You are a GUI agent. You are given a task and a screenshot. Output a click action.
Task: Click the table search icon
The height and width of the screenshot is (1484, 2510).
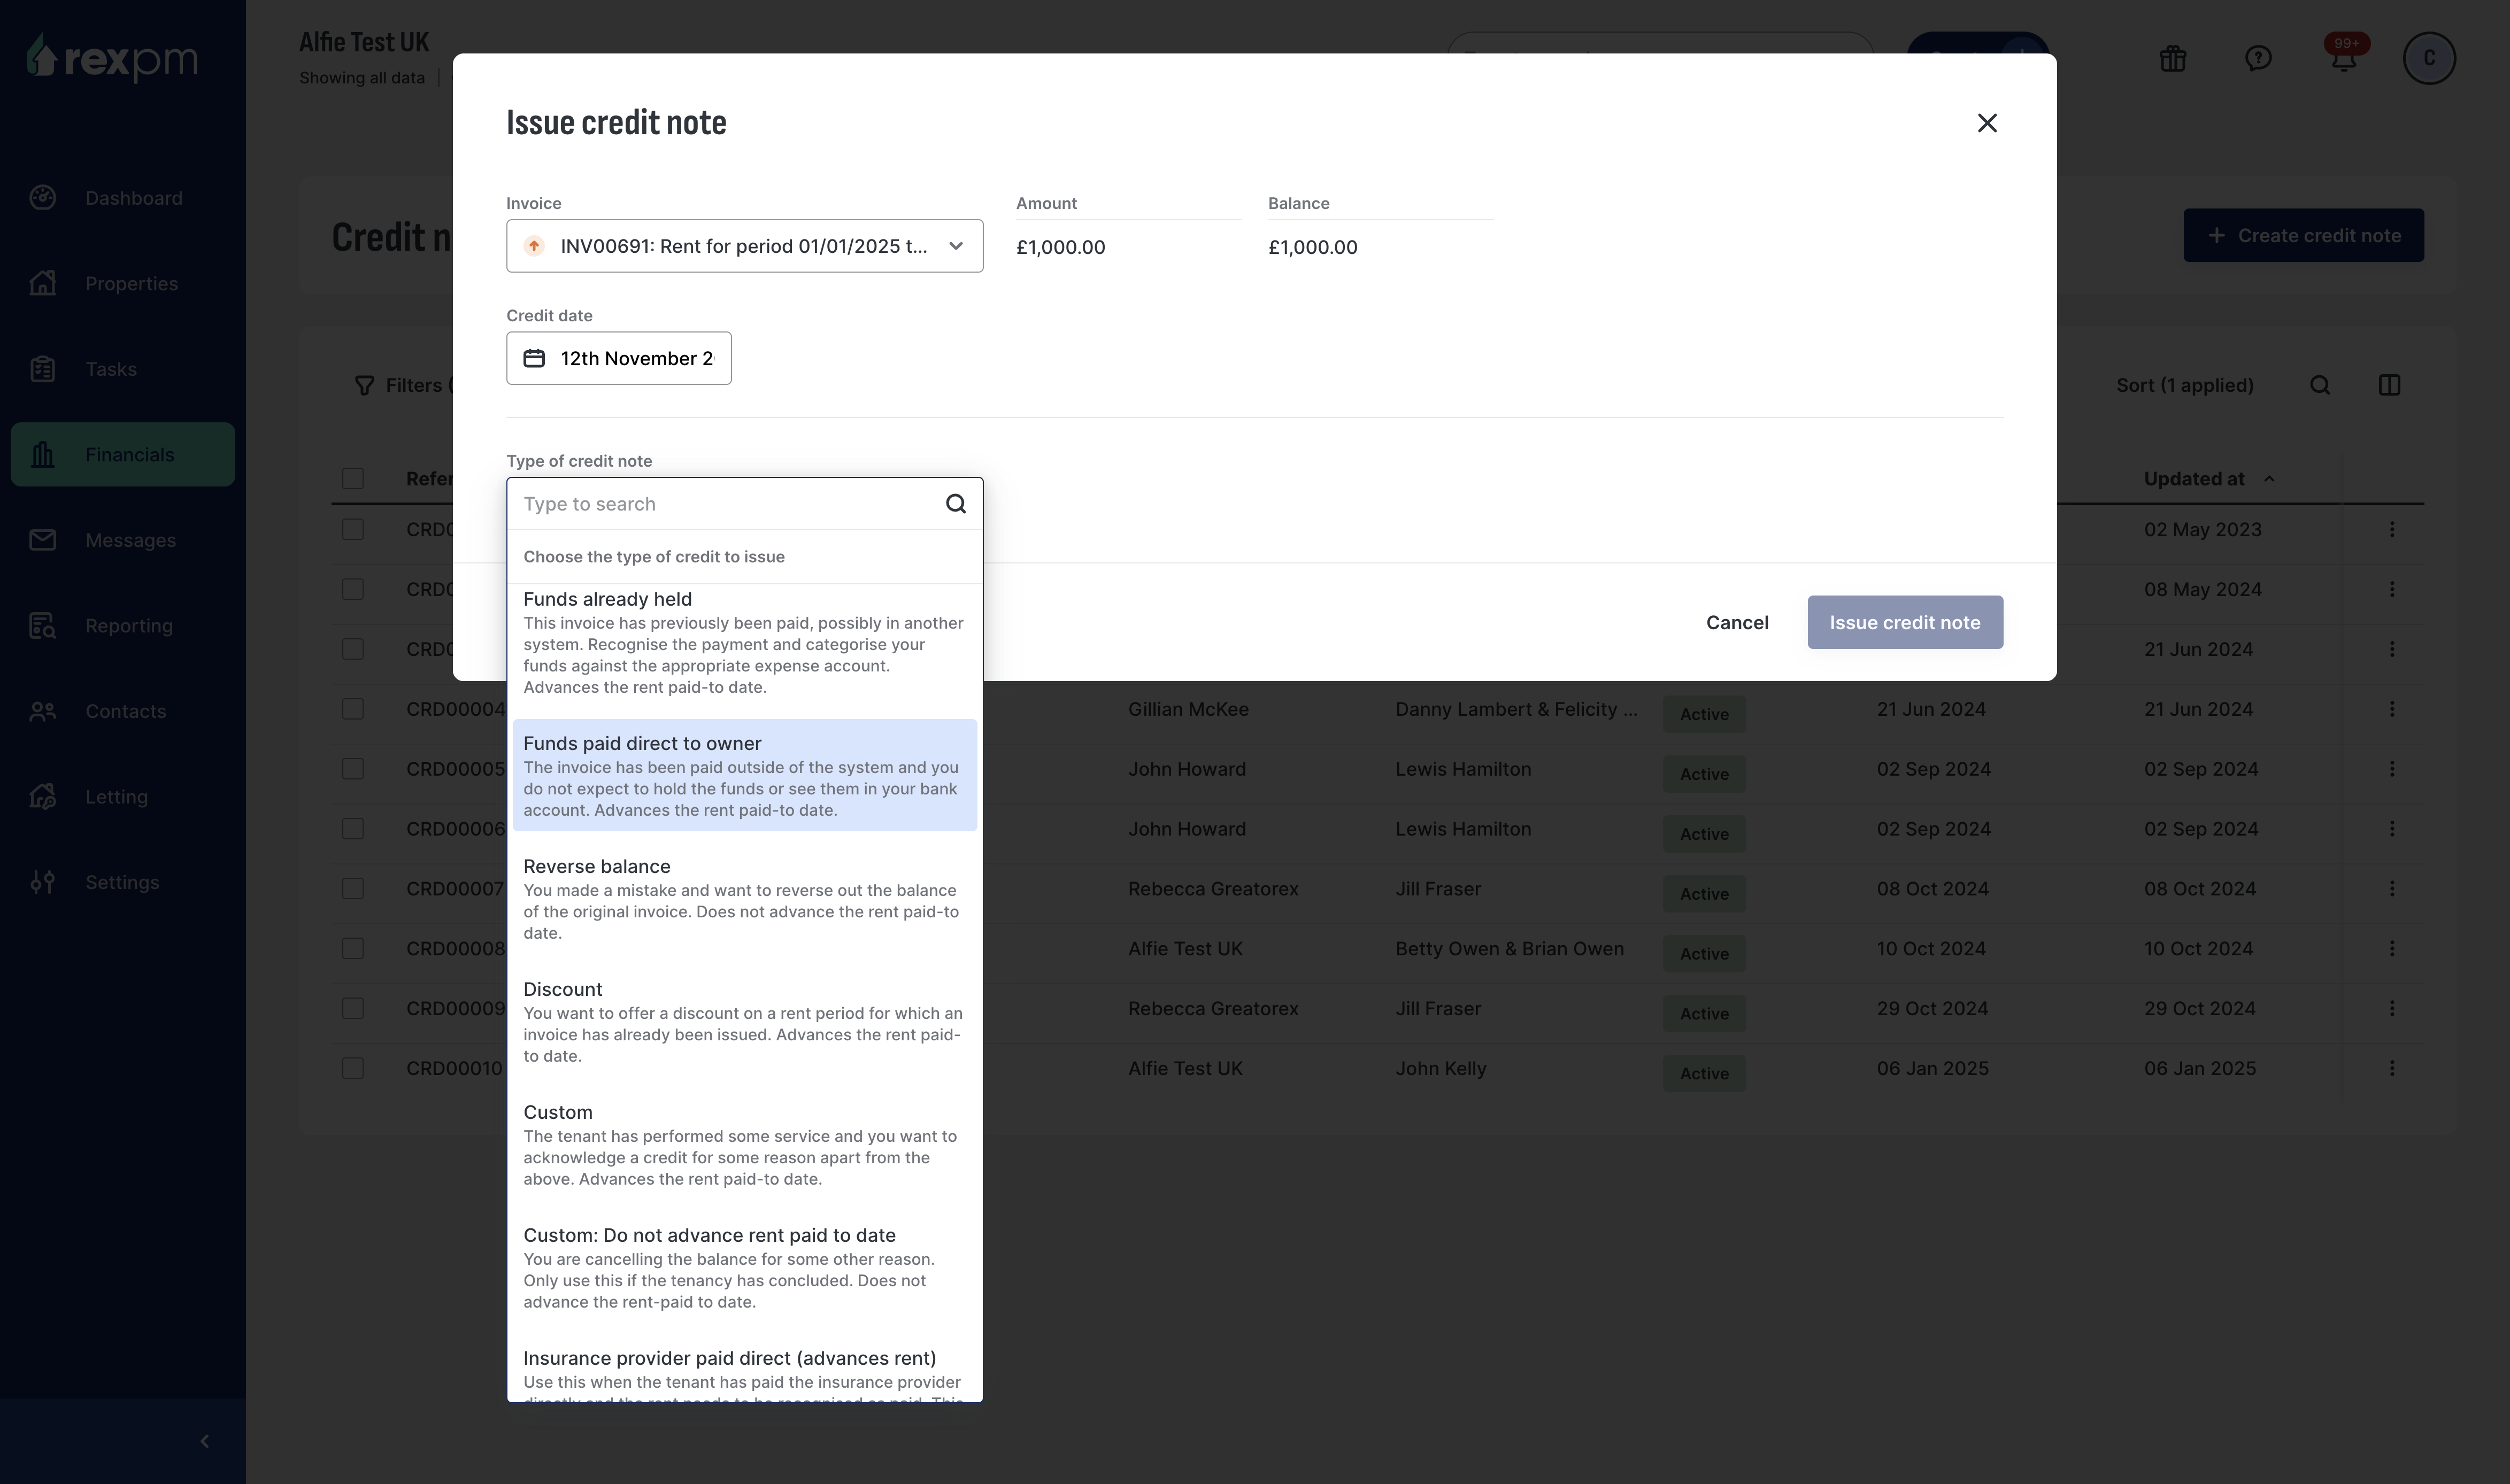coord(2319,385)
